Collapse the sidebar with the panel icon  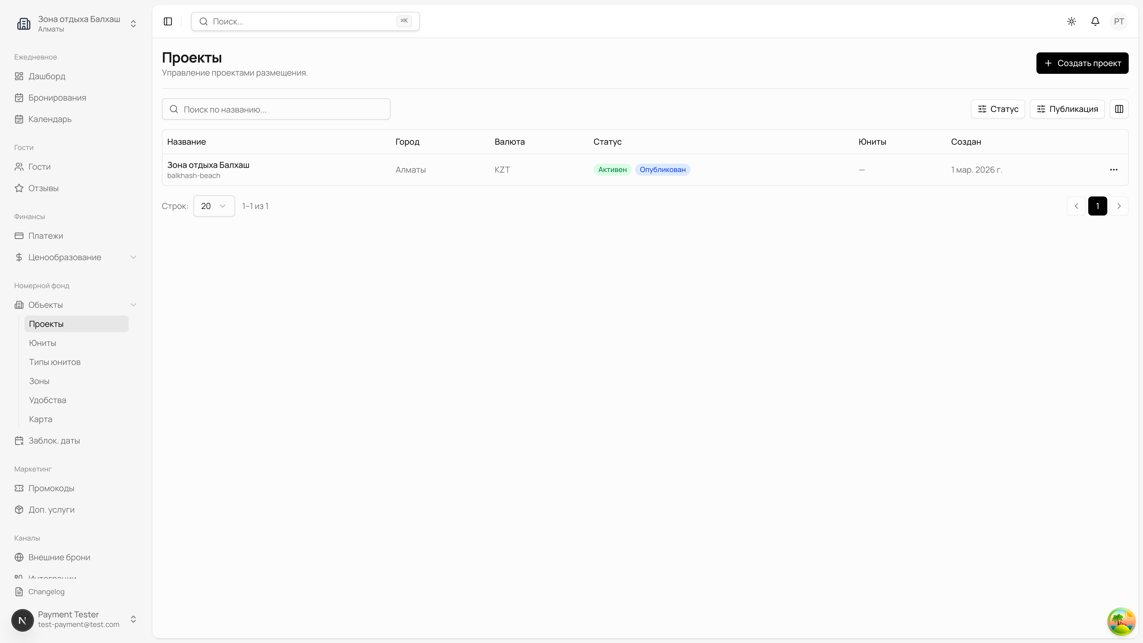168,21
